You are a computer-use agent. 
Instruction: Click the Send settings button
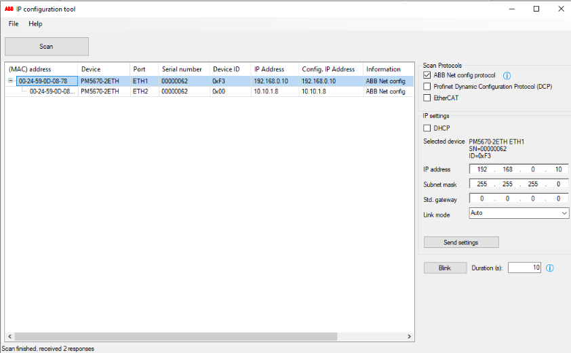coord(461,243)
